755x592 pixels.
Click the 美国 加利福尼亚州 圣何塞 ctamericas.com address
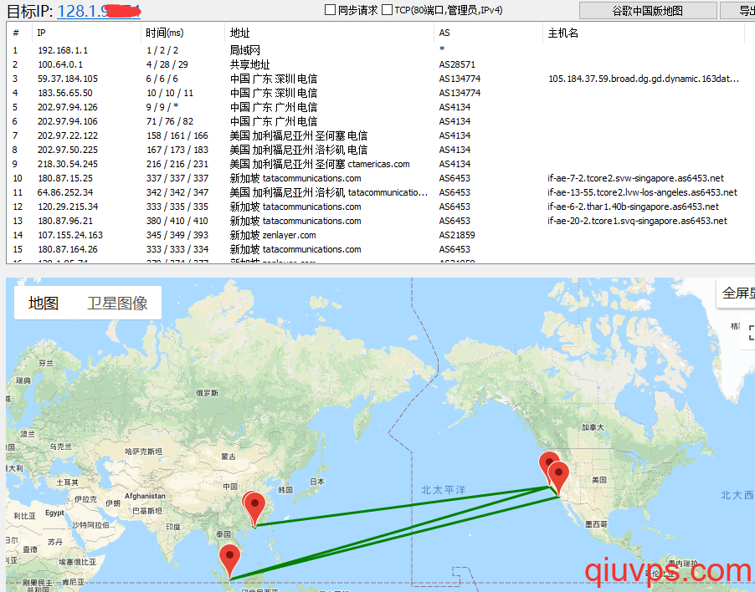320,164
